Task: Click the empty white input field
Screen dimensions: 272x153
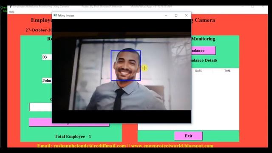Action: click(x=41, y=107)
